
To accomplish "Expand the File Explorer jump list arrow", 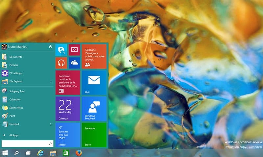I will coord(51,81).
